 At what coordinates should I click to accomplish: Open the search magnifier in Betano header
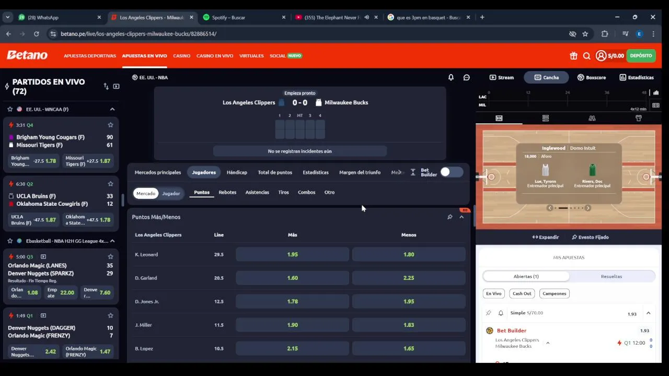pyautogui.click(x=586, y=56)
